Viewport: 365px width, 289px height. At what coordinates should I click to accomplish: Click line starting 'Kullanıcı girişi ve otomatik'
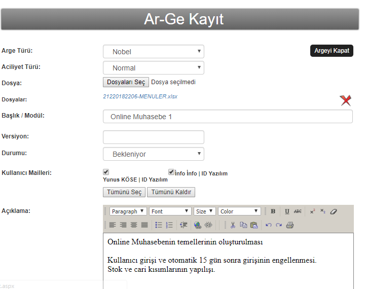tap(212, 260)
